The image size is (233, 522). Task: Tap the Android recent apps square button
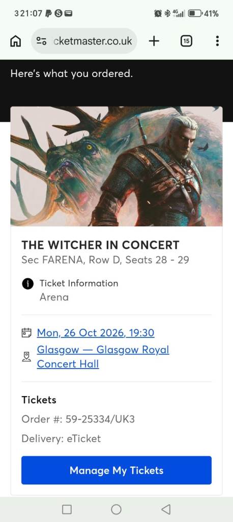coord(67,509)
